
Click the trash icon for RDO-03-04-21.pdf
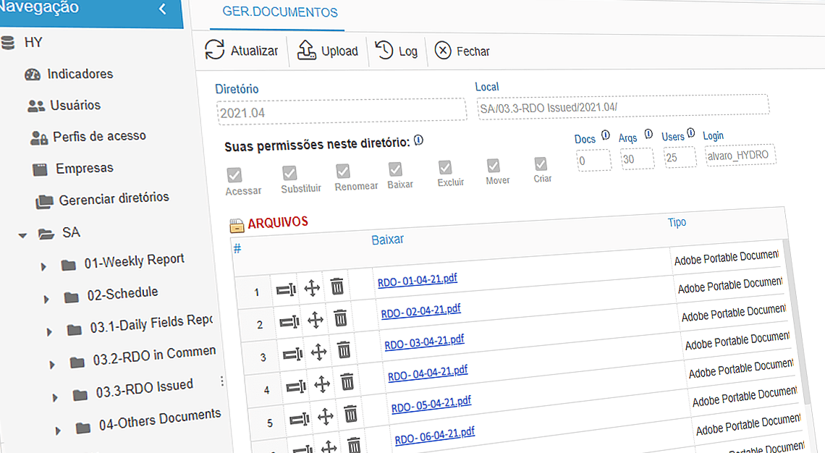344,350
